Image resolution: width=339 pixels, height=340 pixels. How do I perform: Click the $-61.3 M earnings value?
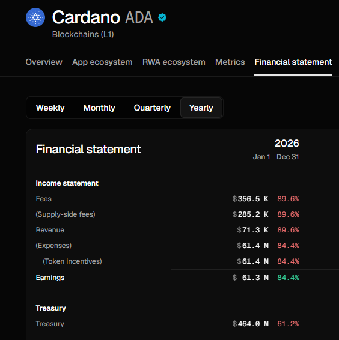tap(251, 278)
